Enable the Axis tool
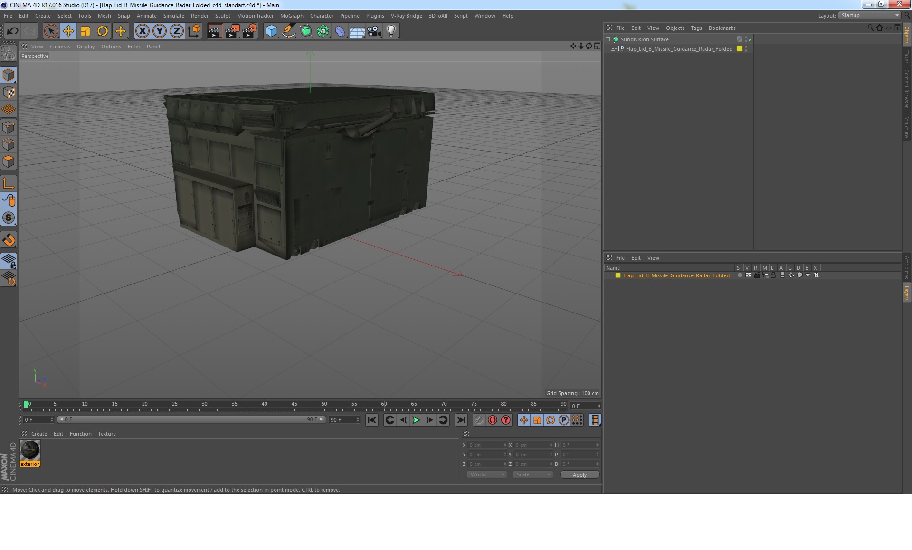The height and width of the screenshot is (550, 912). tap(9, 183)
